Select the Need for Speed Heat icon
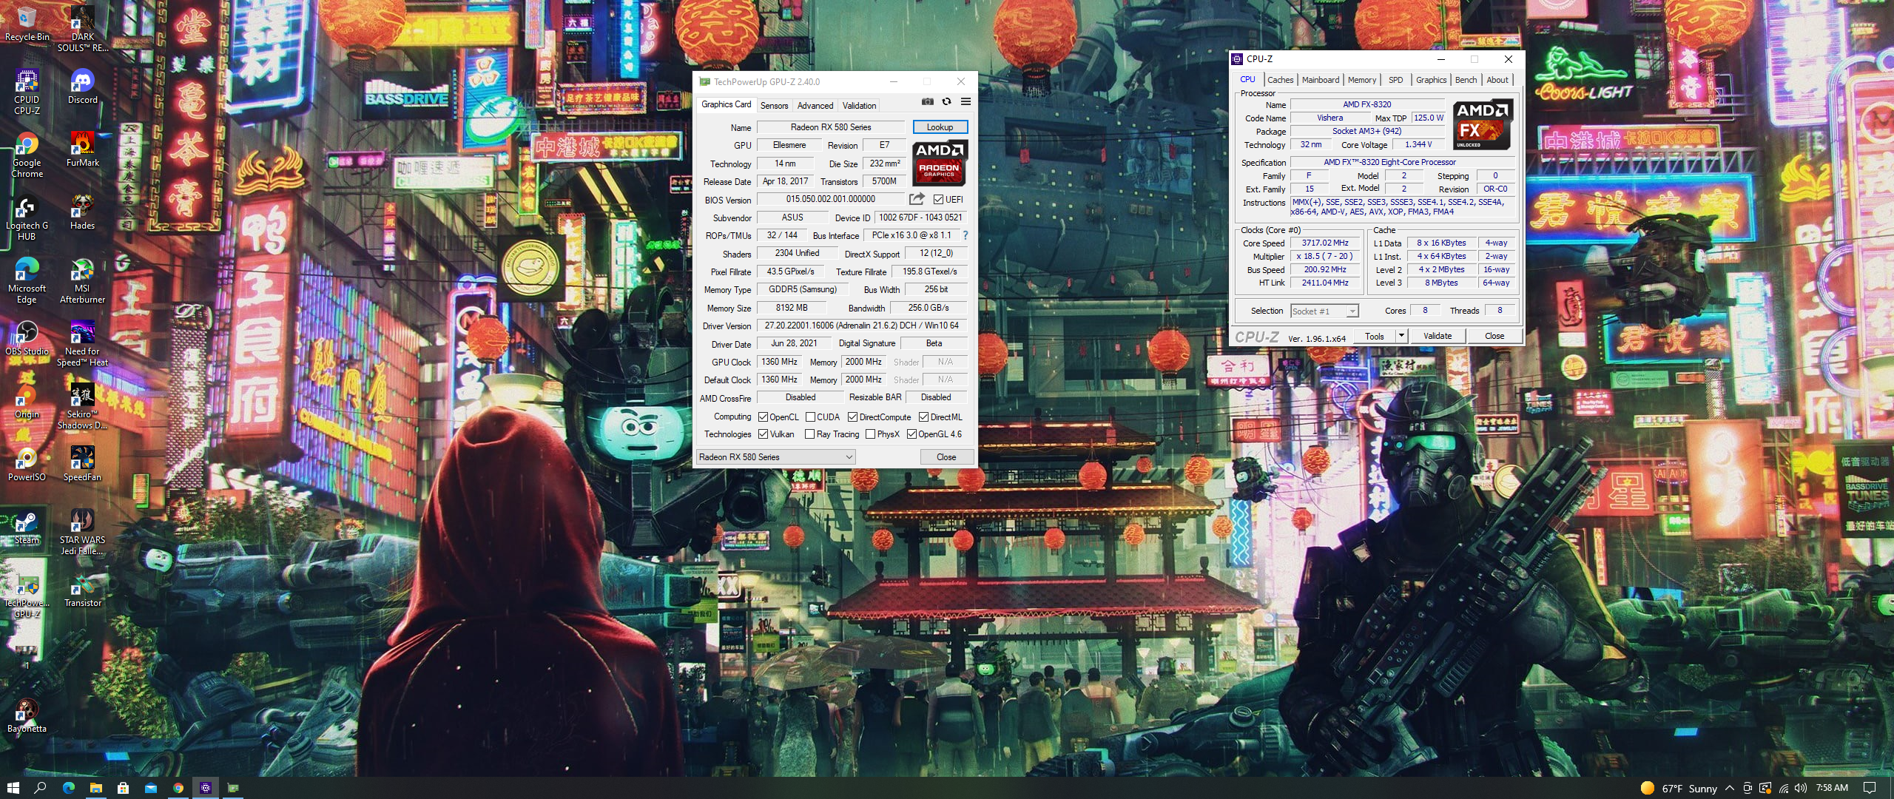This screenshot has width=1894, height=799. [x=83, y=344]
